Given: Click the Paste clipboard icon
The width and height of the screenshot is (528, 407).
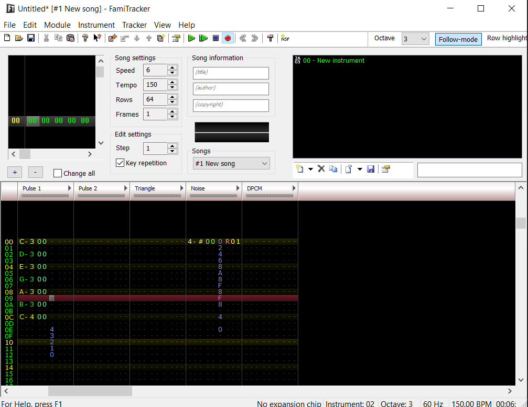Looking at the screenshot, I should (x=70, y=38).
